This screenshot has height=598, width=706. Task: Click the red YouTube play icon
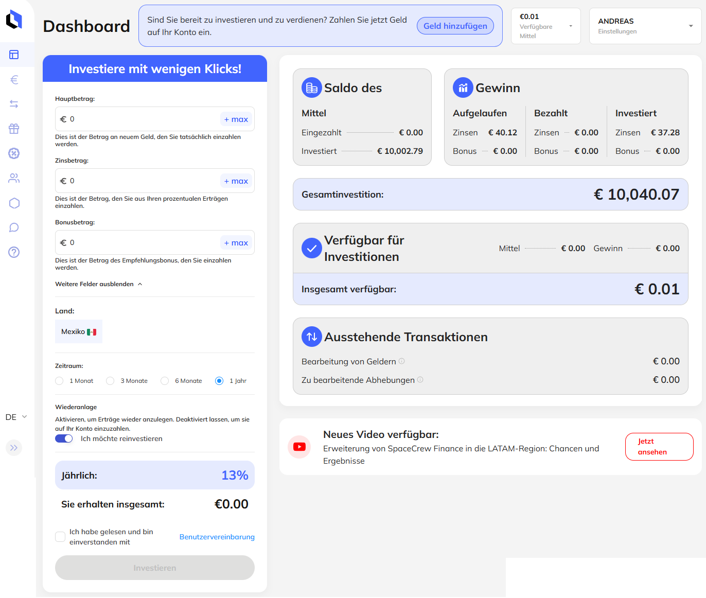click(299, 447)
